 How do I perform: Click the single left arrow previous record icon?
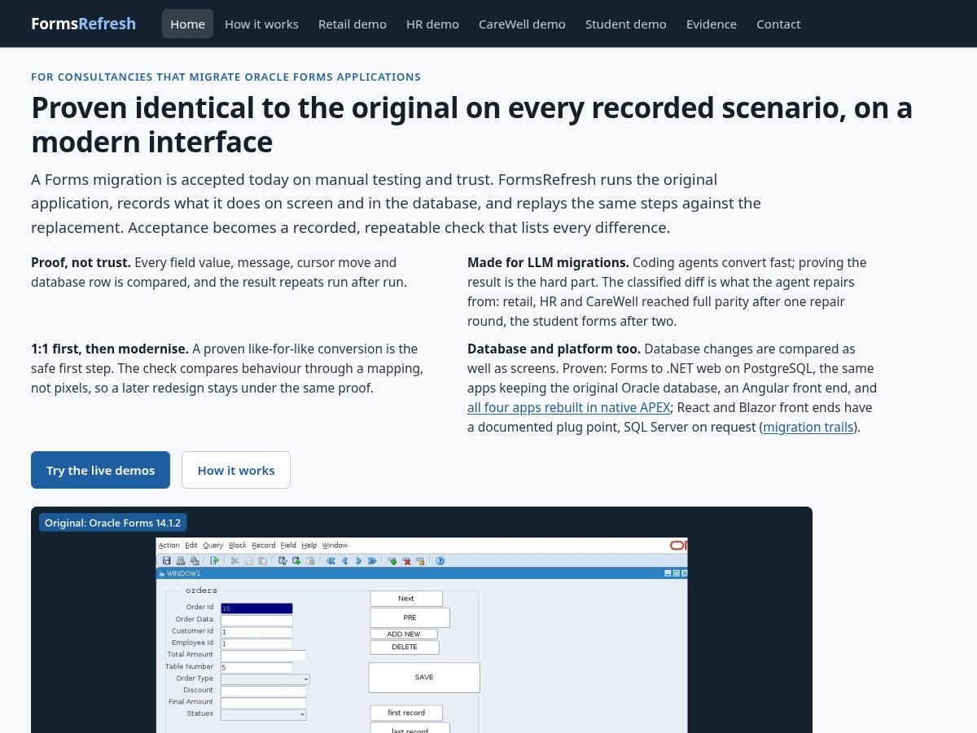[345, 560]
